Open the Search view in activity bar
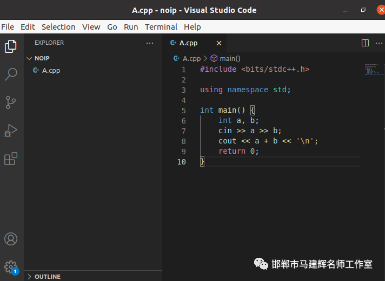The width and height of the screenshot is (385, 281). 11,74
